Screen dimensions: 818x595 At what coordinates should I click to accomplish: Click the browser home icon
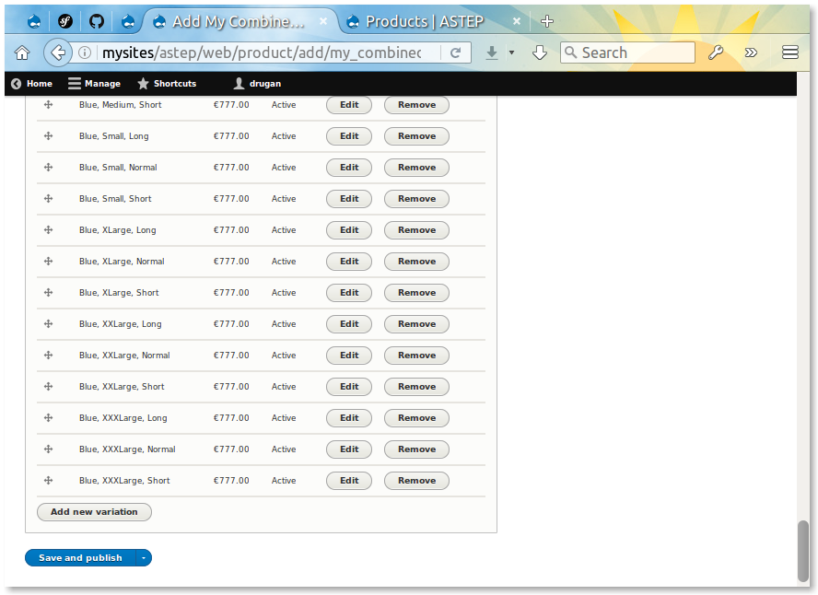22,52
